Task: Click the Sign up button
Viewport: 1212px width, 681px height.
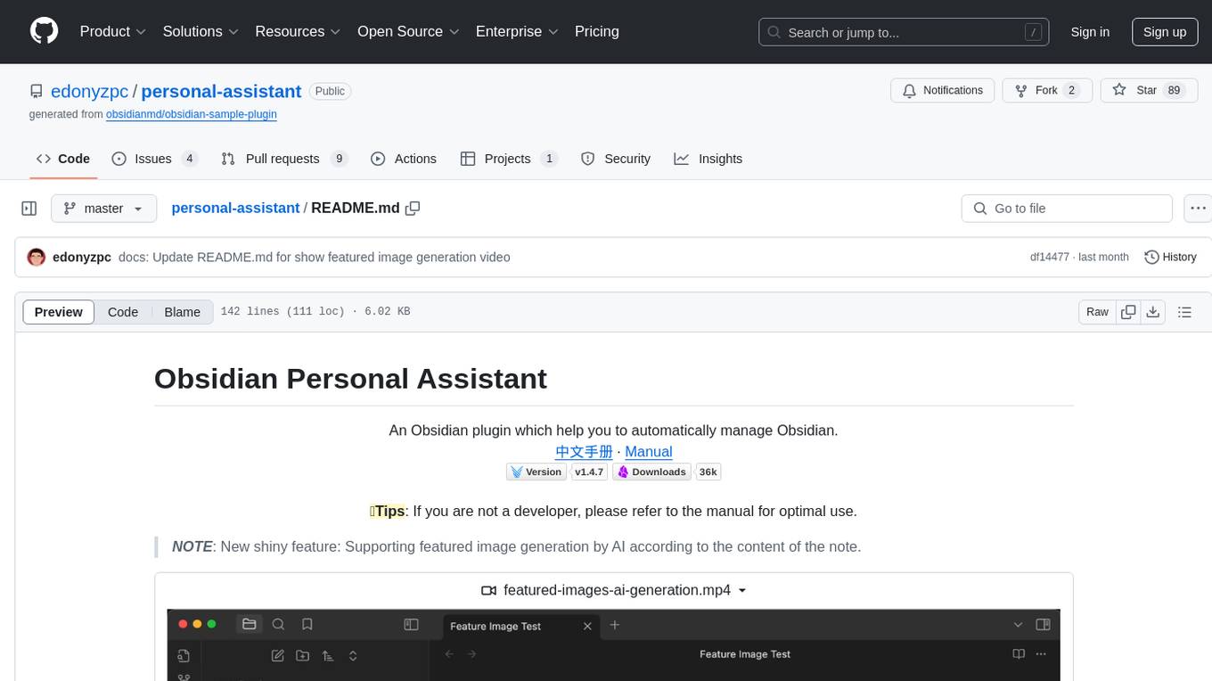Action: tap(1165, 32)
